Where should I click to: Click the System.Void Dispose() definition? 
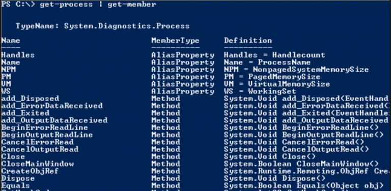pyautogui.click(x=274, y=179)
